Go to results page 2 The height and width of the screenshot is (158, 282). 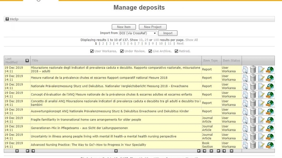103,43
